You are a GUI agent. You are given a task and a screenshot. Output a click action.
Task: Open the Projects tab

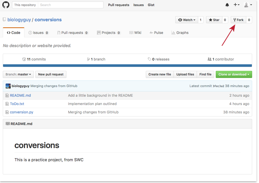(109, 33)
